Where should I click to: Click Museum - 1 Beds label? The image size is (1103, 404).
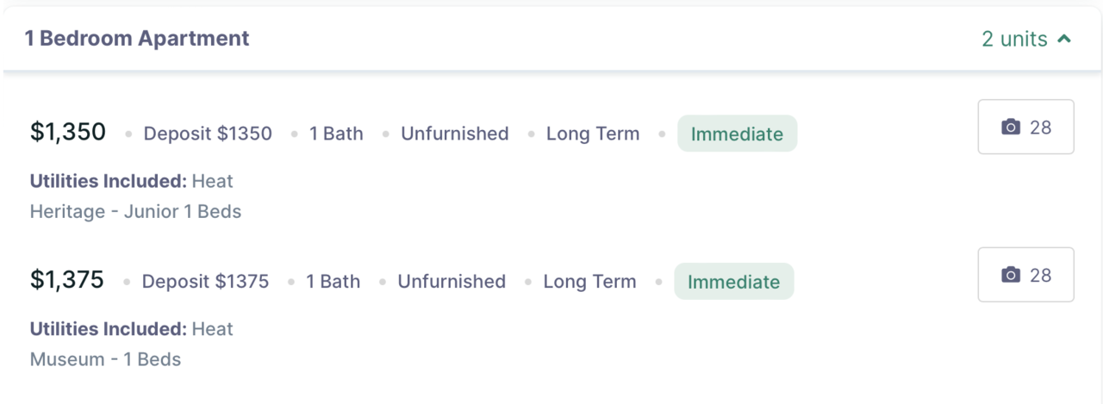coord(105,359)
